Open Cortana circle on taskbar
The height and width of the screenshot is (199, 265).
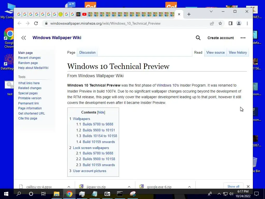tap(31, 194)
